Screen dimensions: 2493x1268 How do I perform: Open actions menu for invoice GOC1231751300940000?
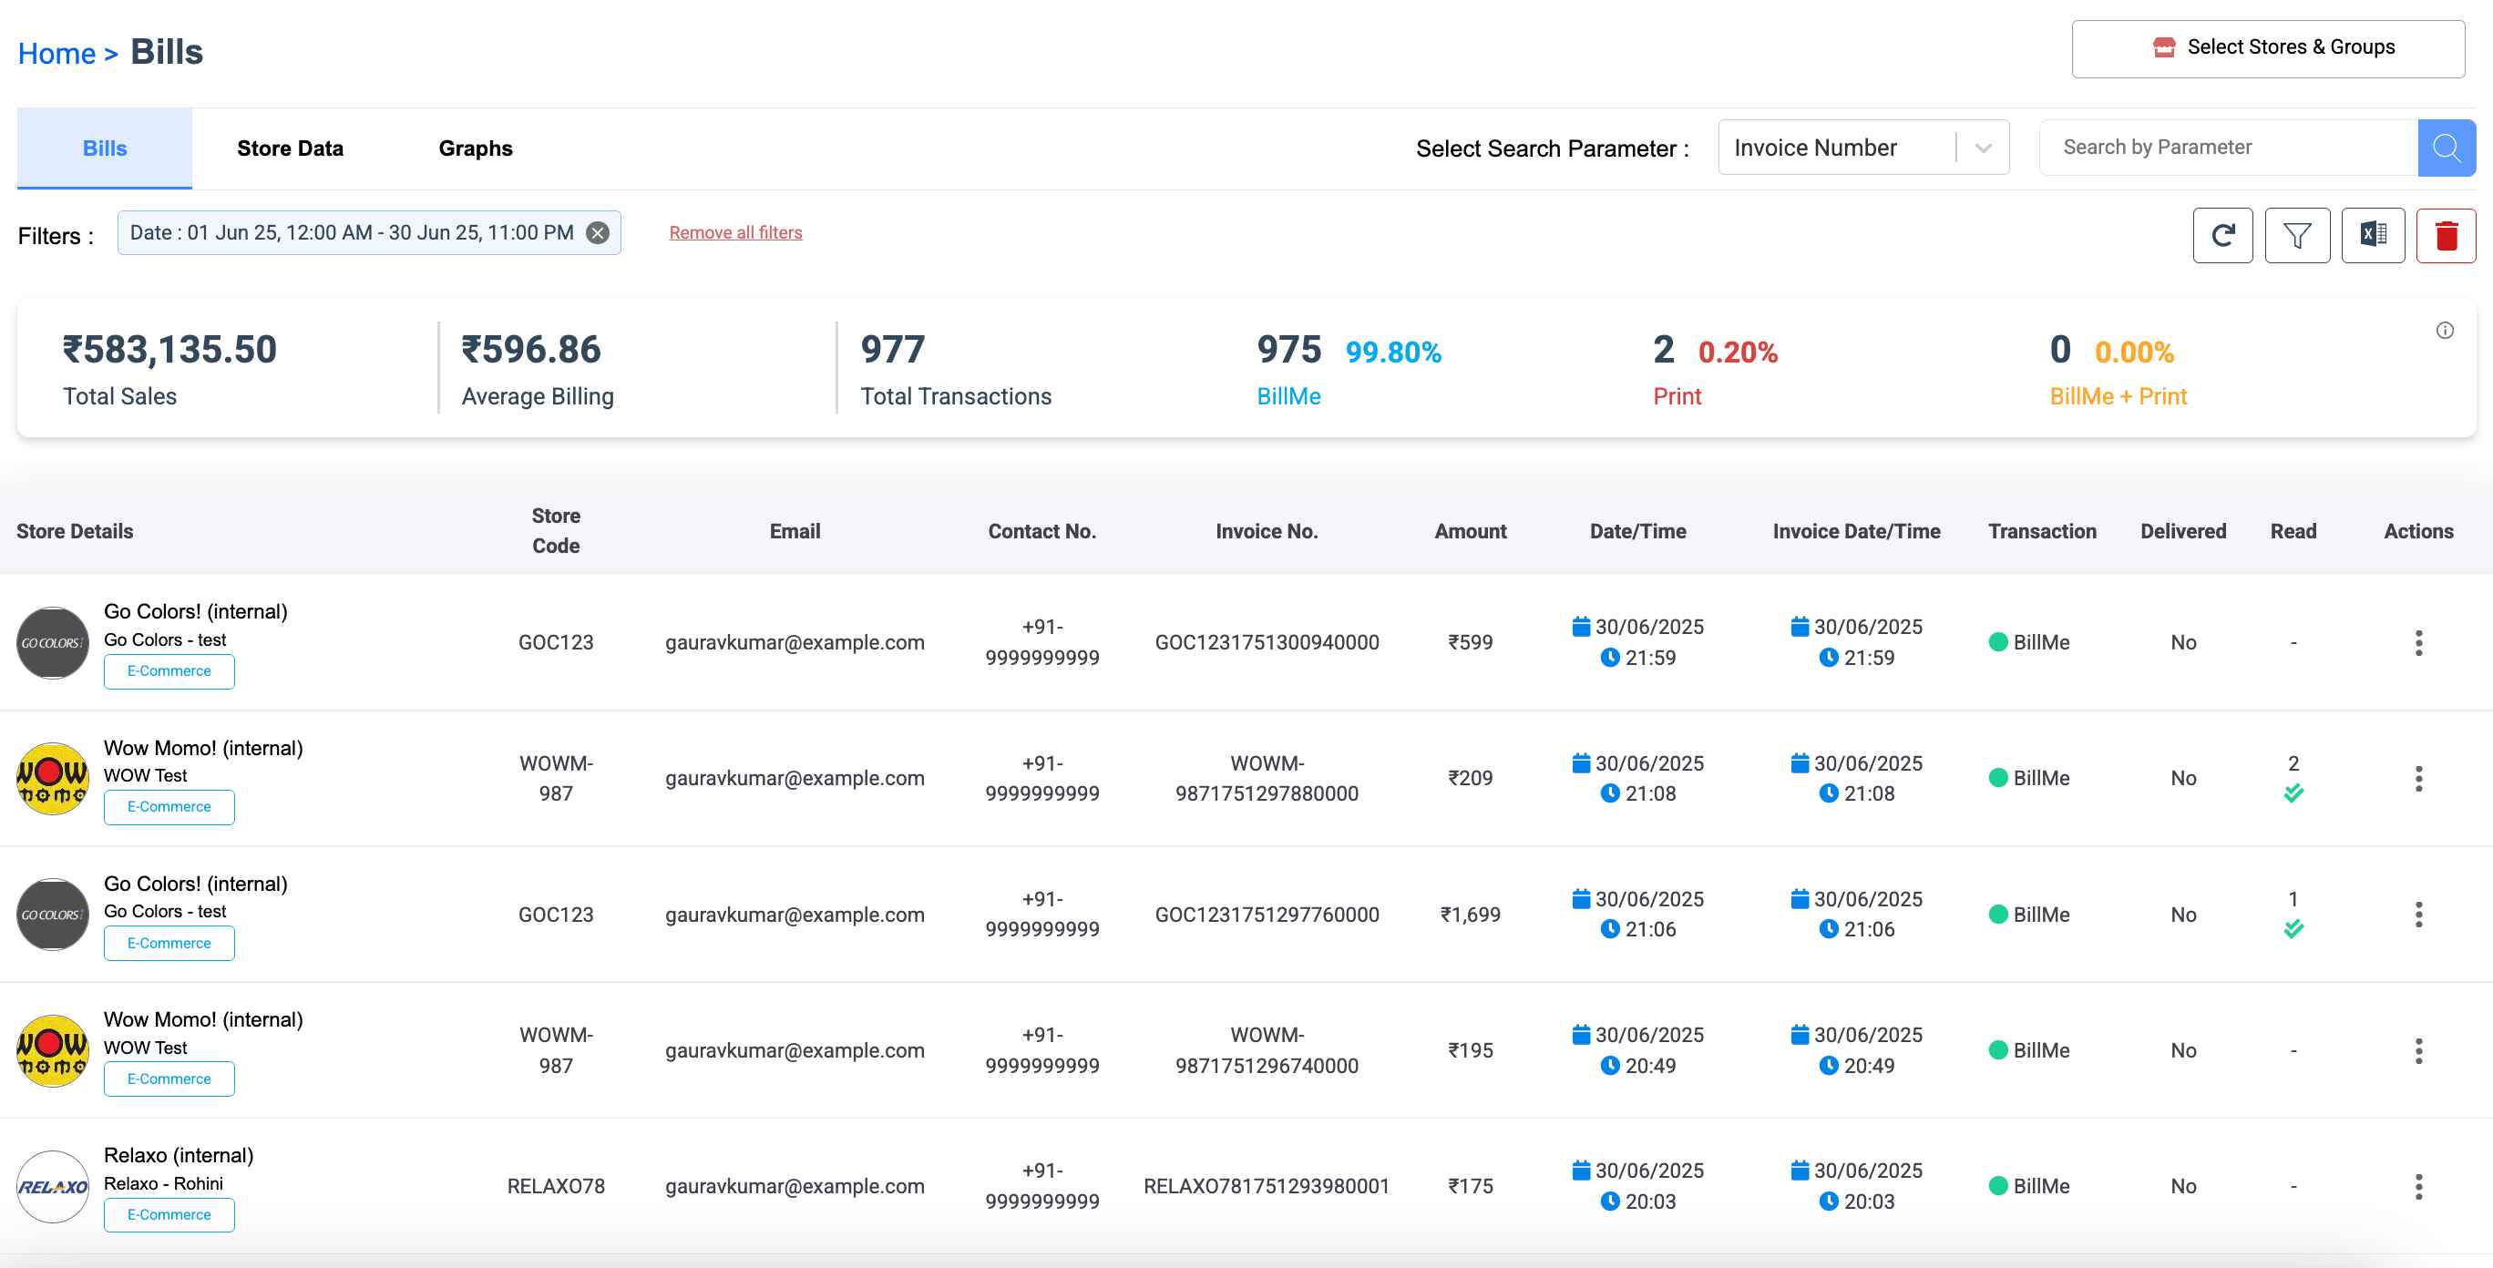coord(2417,643)
